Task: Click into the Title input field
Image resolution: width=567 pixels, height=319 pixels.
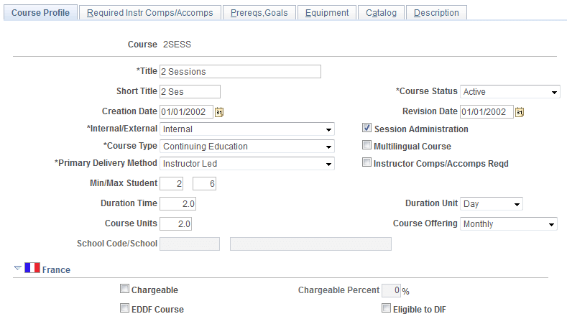Action: coord(240,72)
